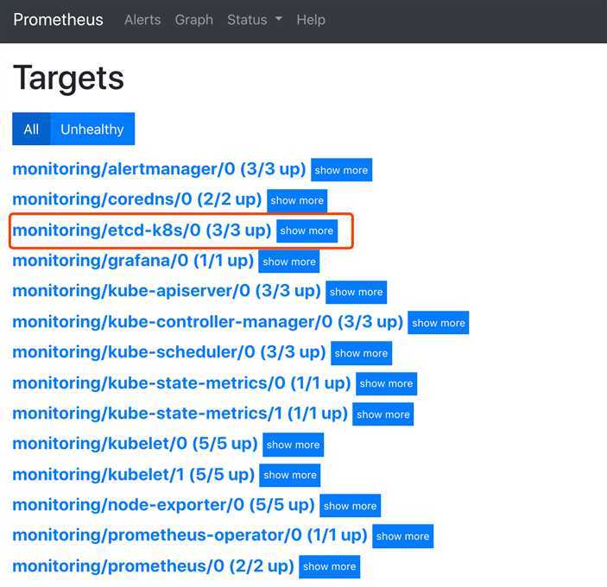Show more for monitoring/alertmanager/0

(x=341, y=169)
